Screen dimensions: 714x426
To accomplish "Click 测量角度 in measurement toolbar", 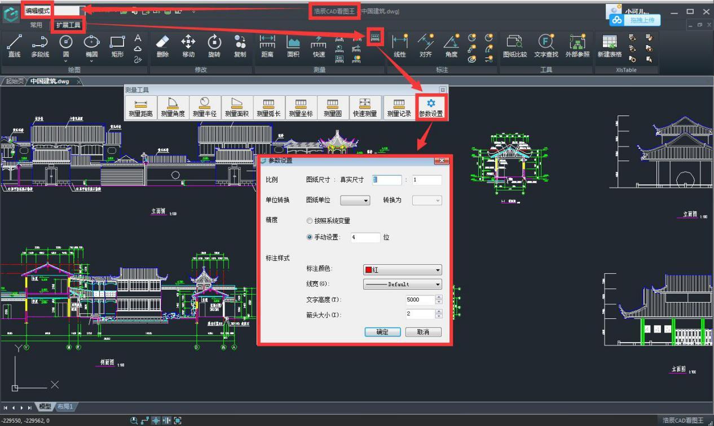I will [x=173, y=107].
